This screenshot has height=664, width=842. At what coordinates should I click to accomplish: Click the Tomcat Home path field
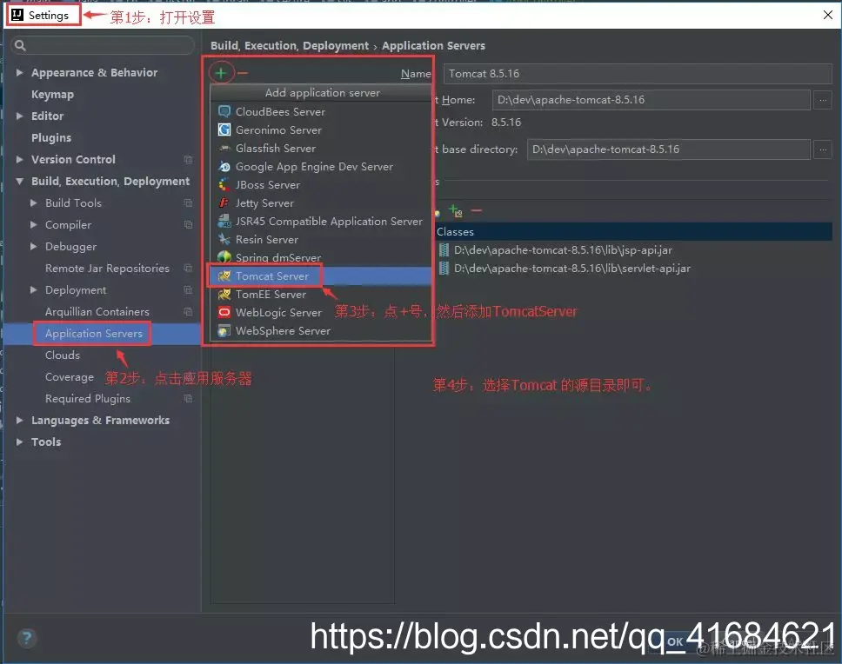pyautogui.click(x=651, y=100)
